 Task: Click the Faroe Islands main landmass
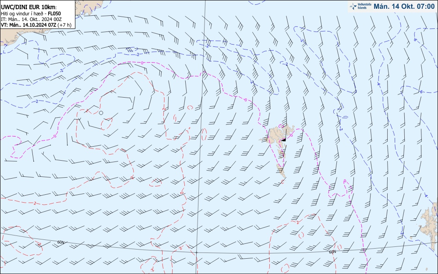tap(276, 137)
